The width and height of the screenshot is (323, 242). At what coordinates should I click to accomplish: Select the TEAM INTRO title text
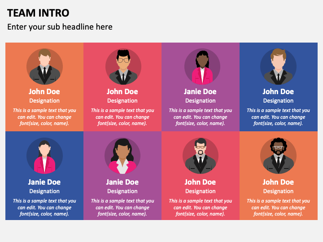[38, 13]
